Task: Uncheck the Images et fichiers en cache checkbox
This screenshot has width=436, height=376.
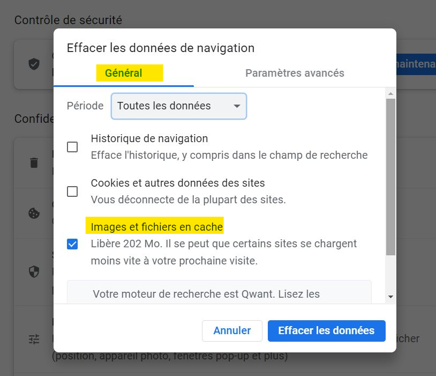Action: 72,245
